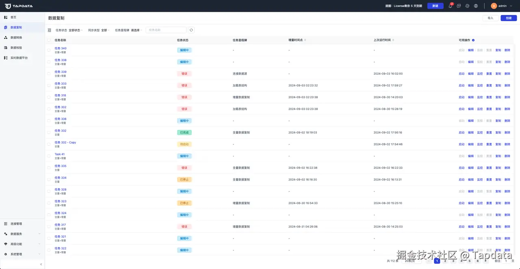520x269 pixels.
Task: Open the language globe icon
Action: click(x=476, y=6)
